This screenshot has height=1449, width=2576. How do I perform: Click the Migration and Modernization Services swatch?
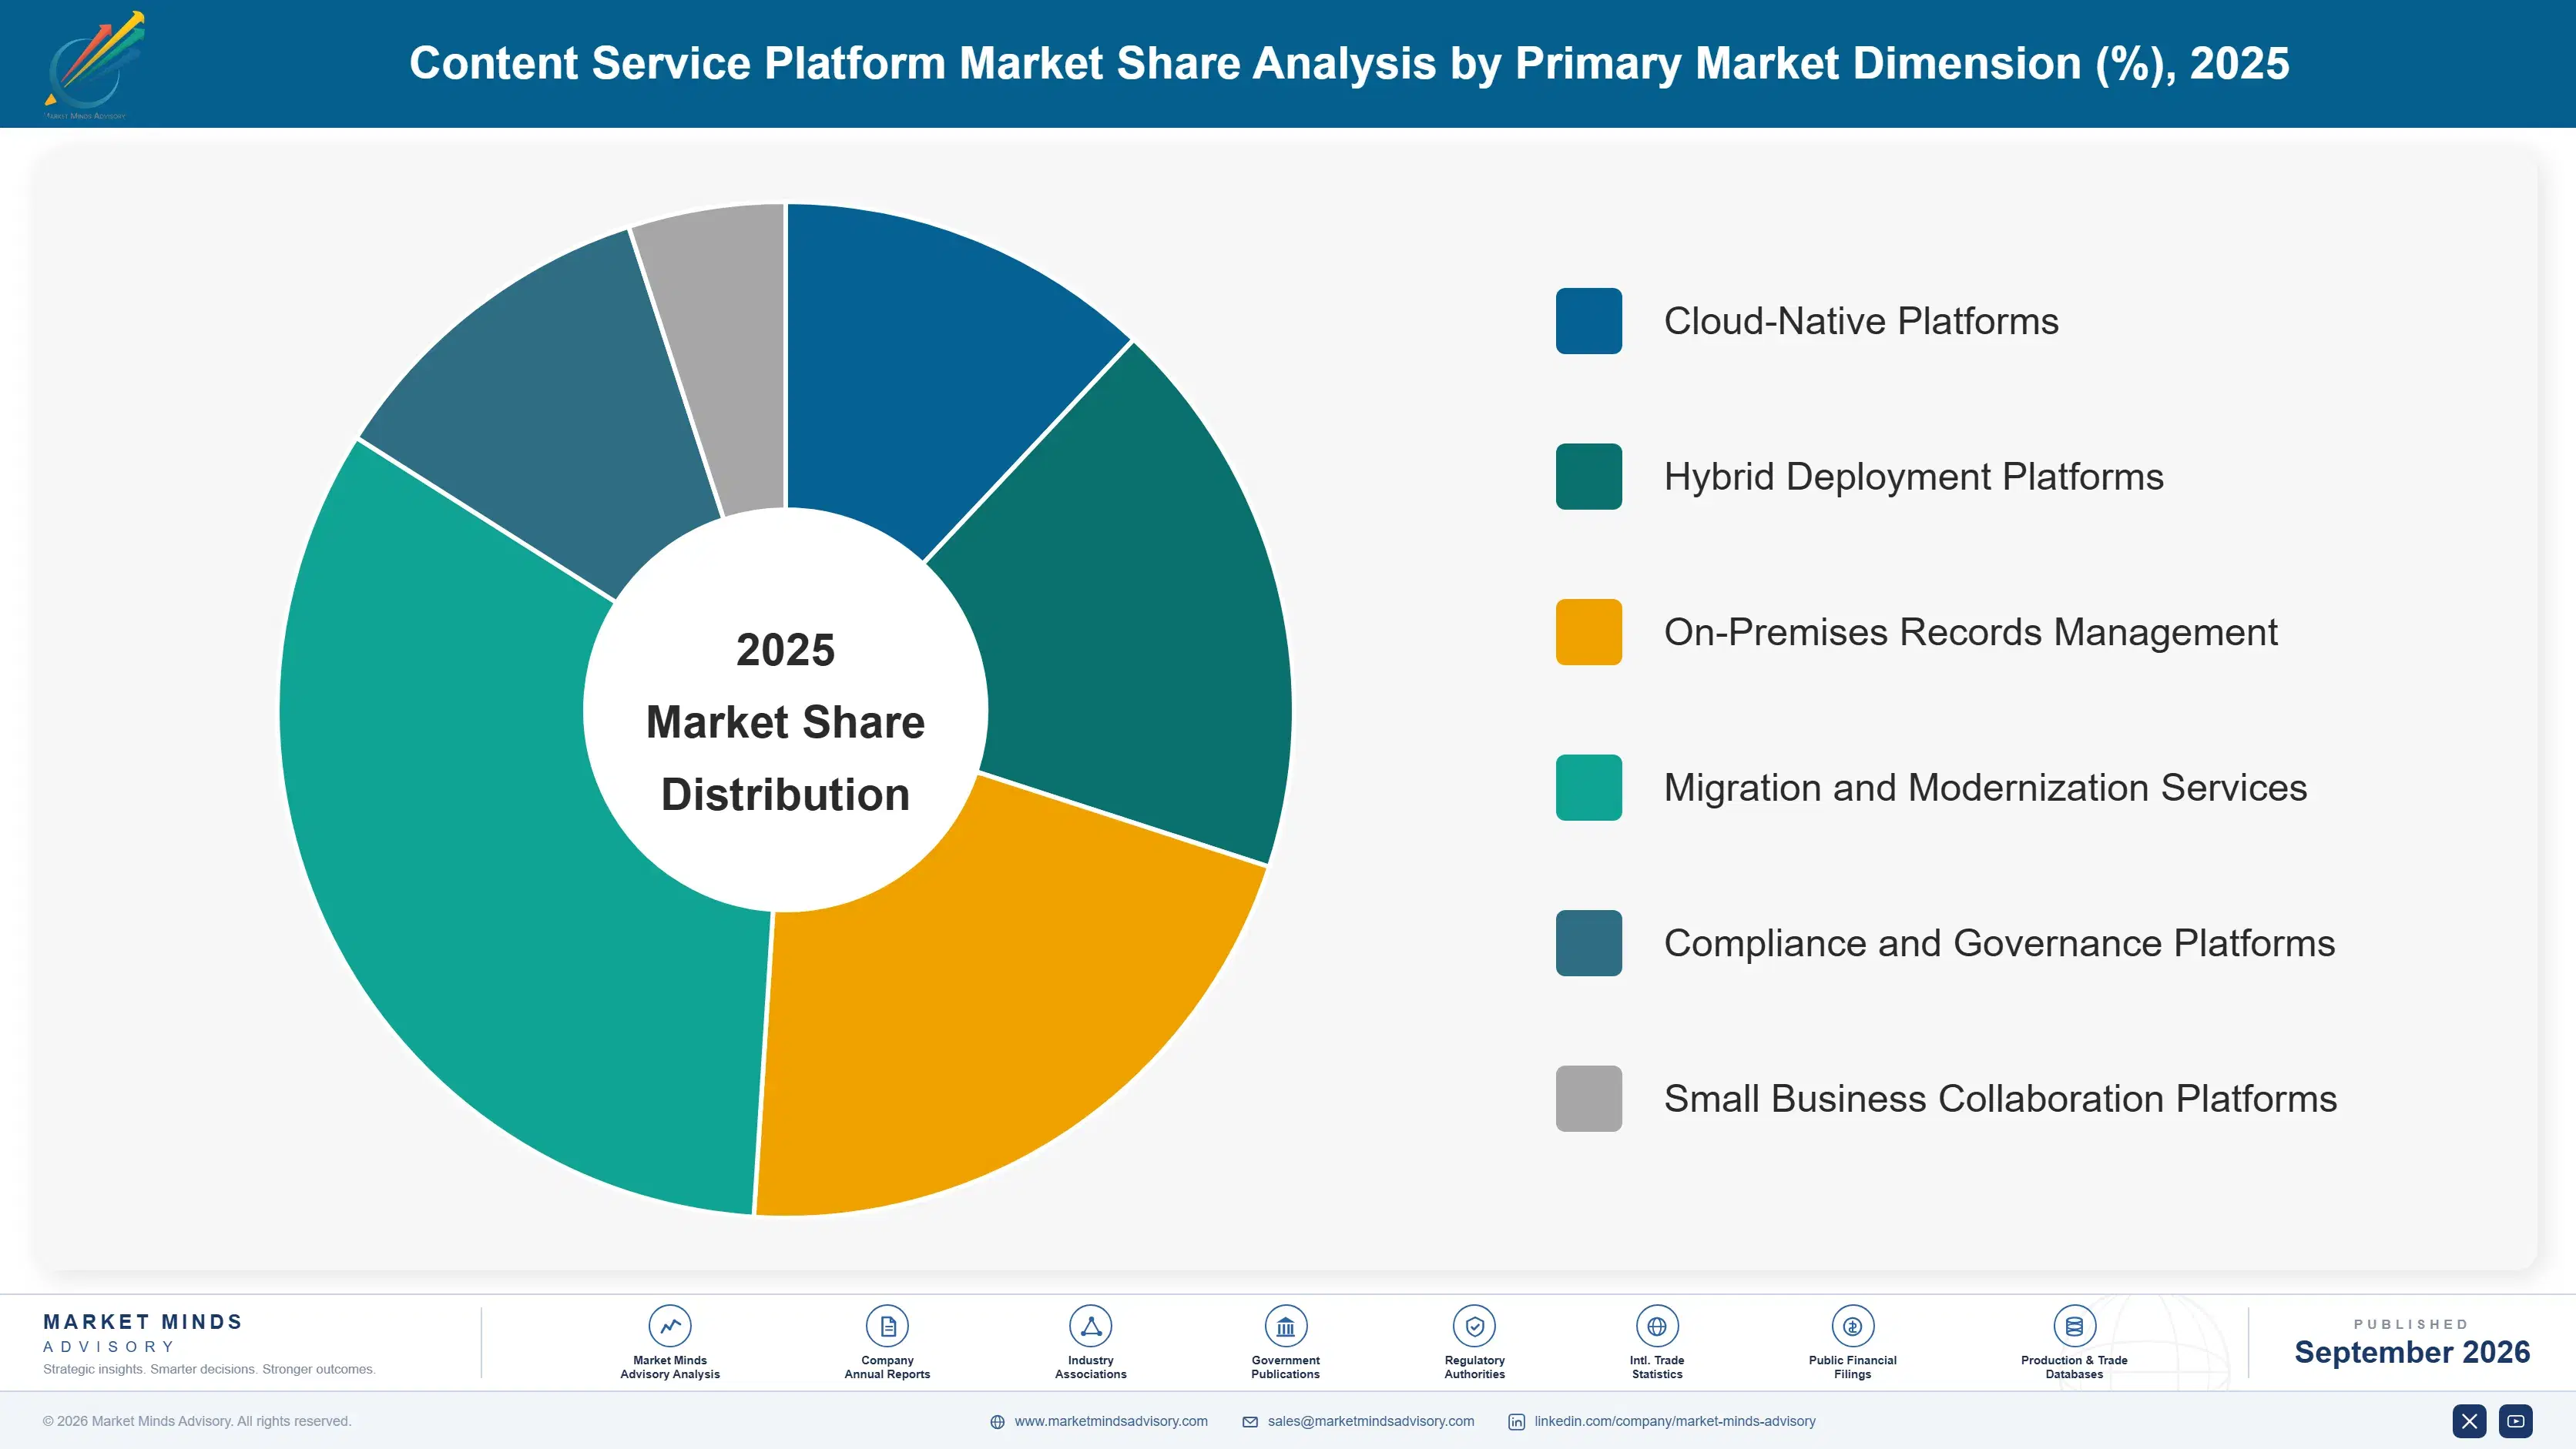(1589, 788)
